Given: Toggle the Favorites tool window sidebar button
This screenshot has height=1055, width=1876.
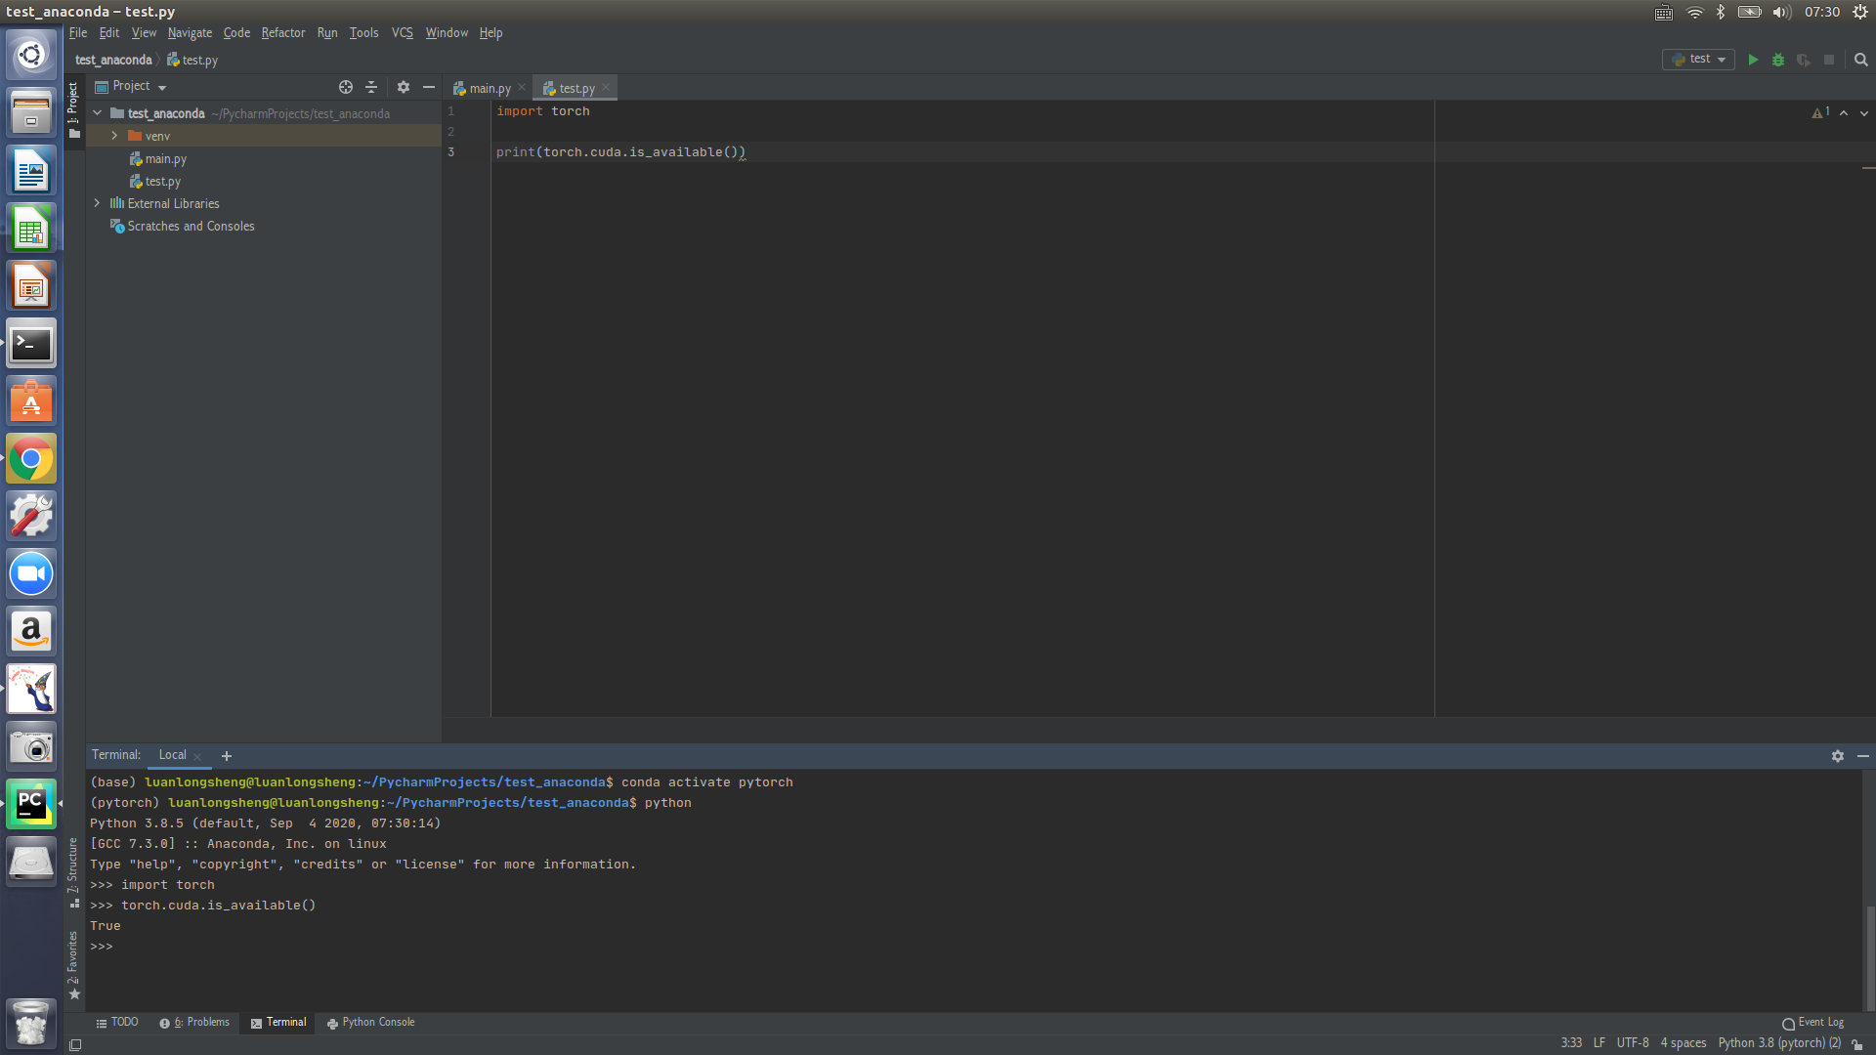Looking at the screenshot, I should coord(73,962).
